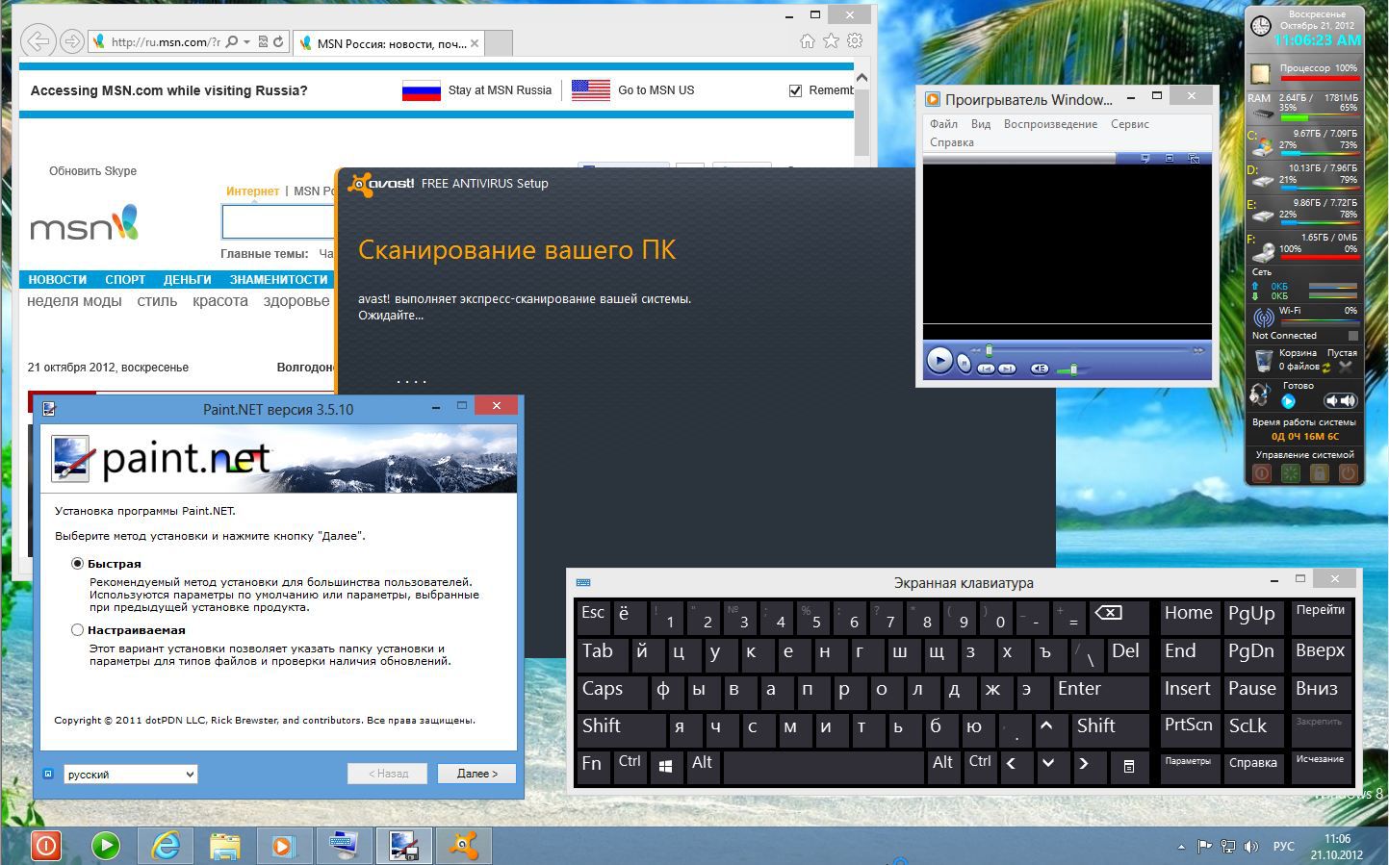This screenshot has height=865, width=1389.
Task: Click the compatibility view icon in the address bar
Action: click(x=263, y=41)
